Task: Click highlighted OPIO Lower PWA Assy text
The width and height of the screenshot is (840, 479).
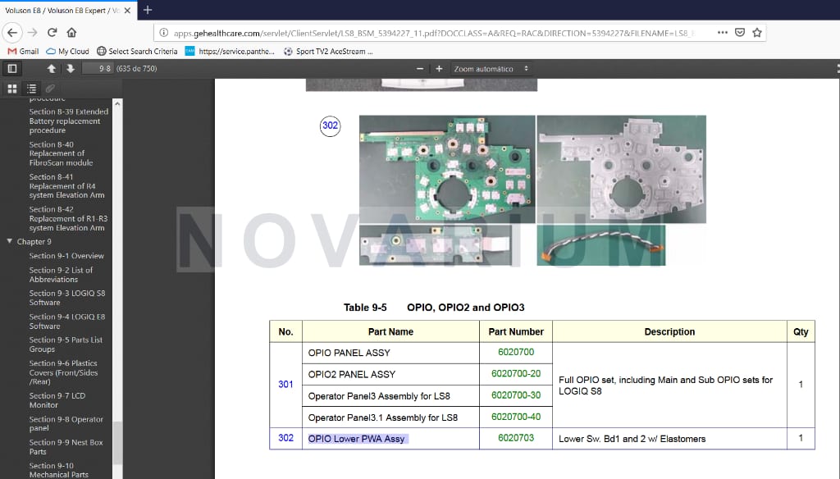Action: click(x=357, y=439)
